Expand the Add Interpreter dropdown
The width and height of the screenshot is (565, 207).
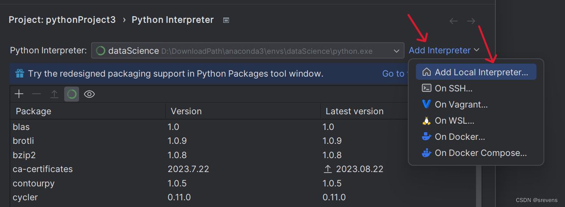pos(444,51)
